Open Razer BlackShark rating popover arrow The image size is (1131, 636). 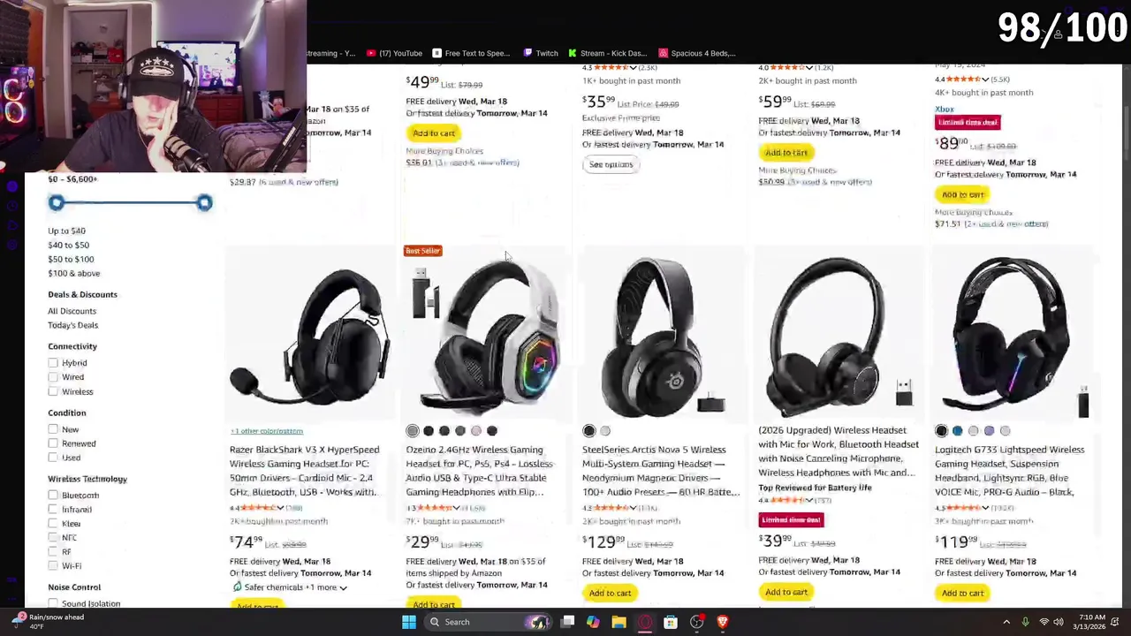tap(280, 508)
